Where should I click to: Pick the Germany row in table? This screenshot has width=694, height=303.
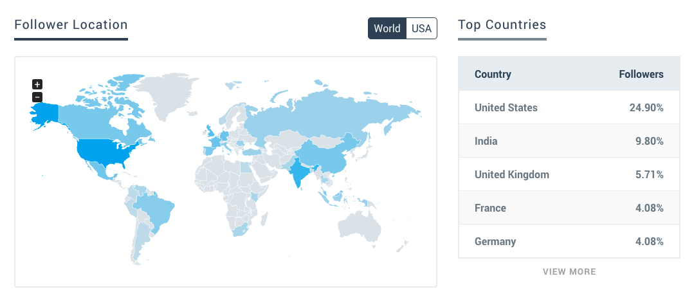point(569,241)
